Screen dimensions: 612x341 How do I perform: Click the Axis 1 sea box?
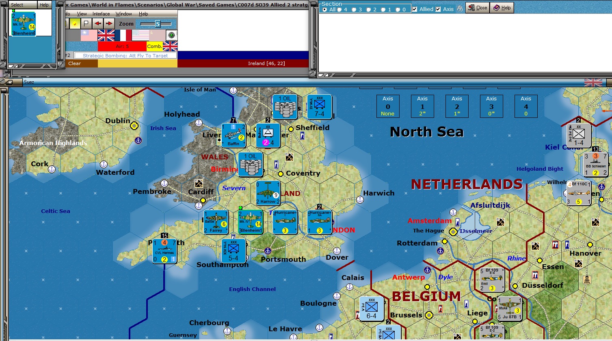point(422,106)
